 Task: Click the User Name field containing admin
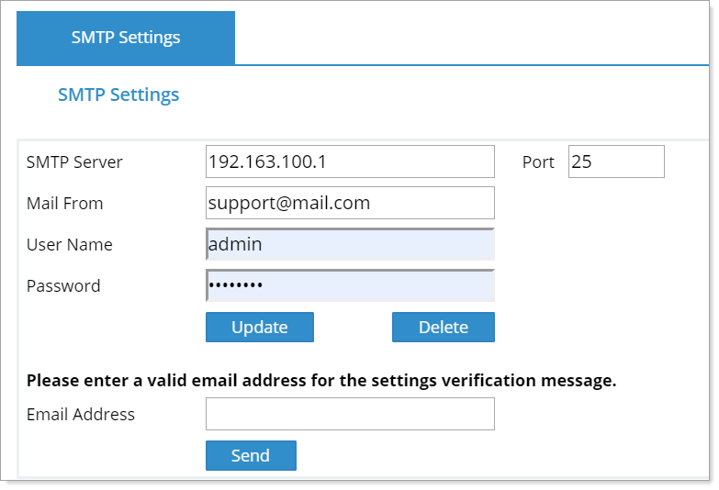pyautogui.click(x=350, y=244)
